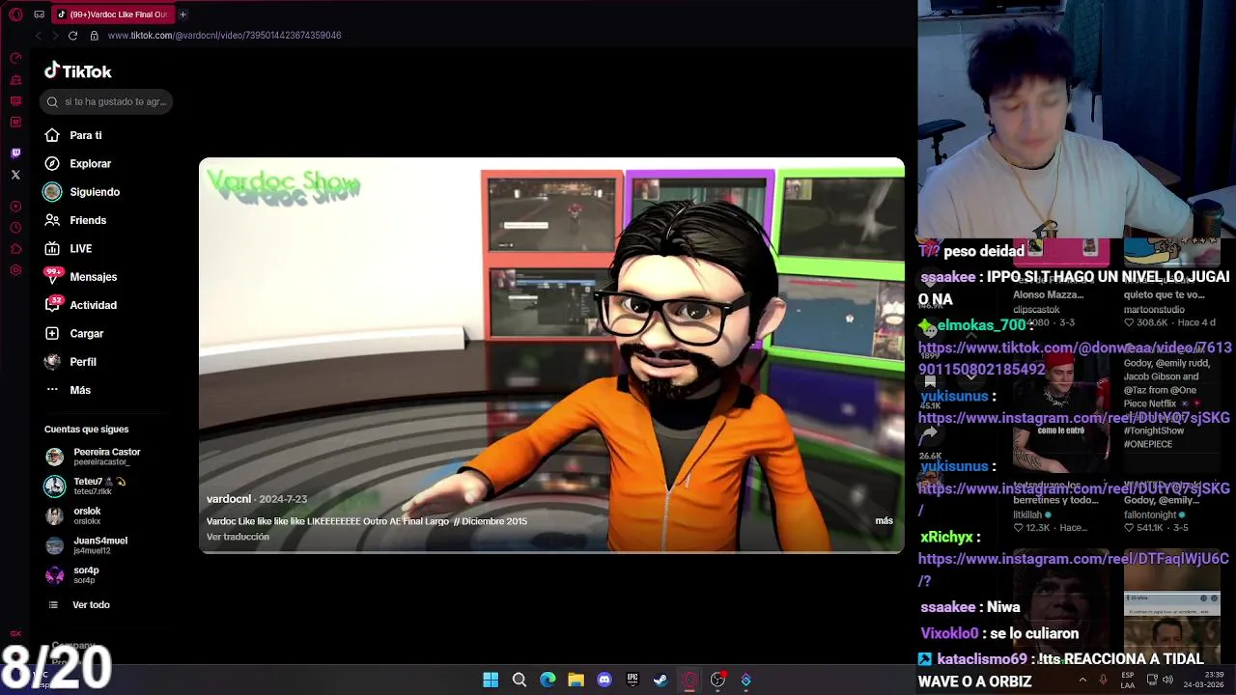Go back in browser history
The height and width of the screenshot is (695, 1236).
tap(38, 36)
